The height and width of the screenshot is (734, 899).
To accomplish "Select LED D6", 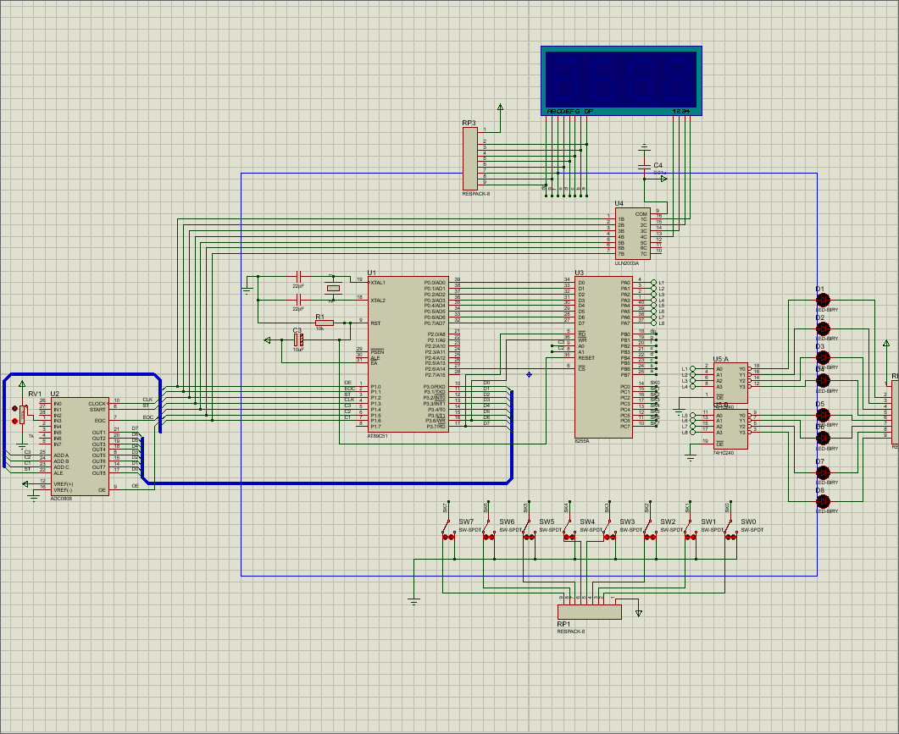I will 823,439.
